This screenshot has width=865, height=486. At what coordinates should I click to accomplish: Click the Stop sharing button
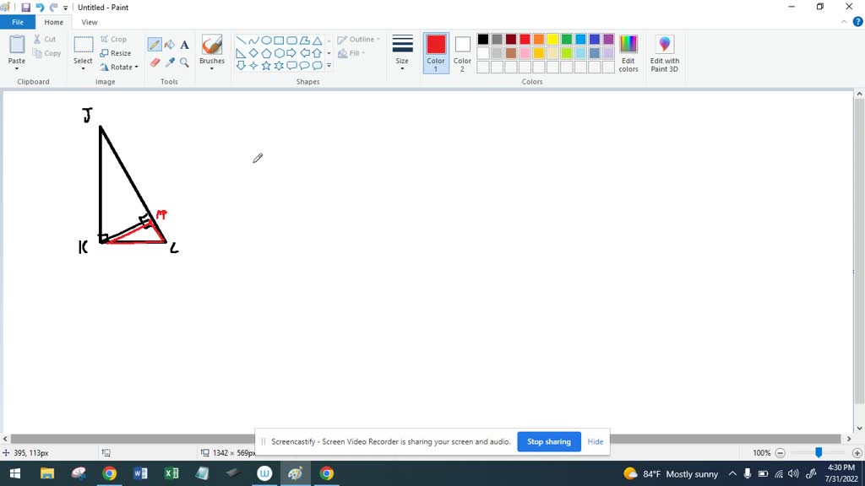pos(548,441)
